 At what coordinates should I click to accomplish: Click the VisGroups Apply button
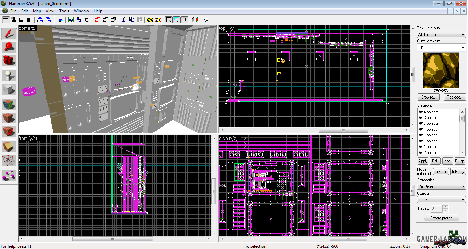click(x=423, y=161)
